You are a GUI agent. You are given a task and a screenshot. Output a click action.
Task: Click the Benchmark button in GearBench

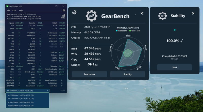[x=90, y=74]
